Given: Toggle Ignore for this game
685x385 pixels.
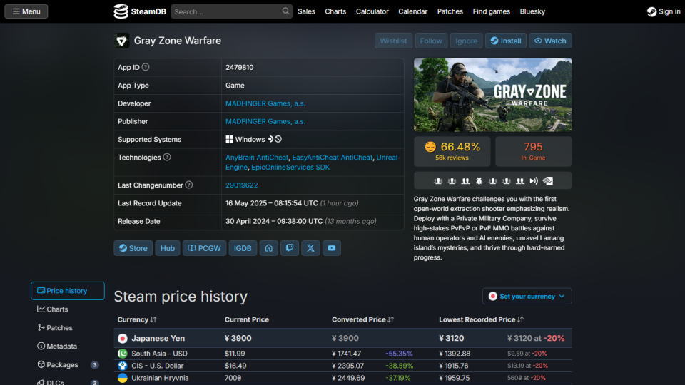Looking at the screenshot, I should tap(466, 41).
